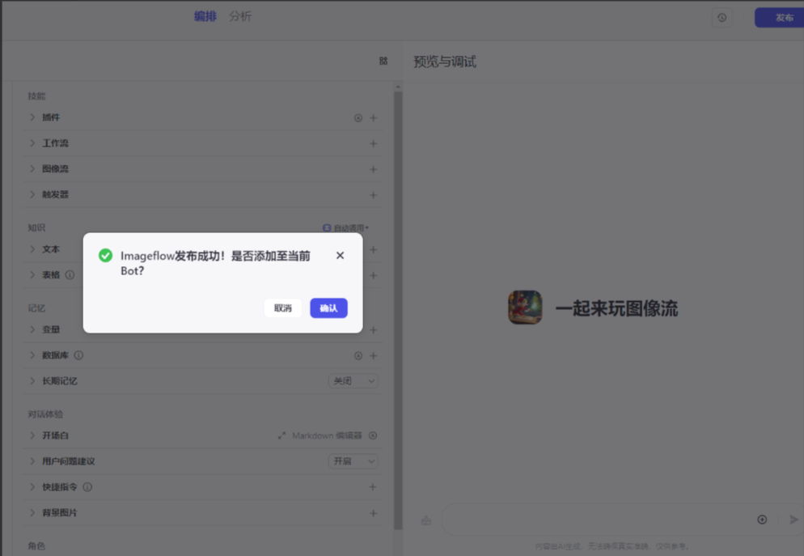Screen dimensions: 804x556
Task: Expand the 长期记忆 状态 dropdown showing 关闭
Action: click(353, 380)
